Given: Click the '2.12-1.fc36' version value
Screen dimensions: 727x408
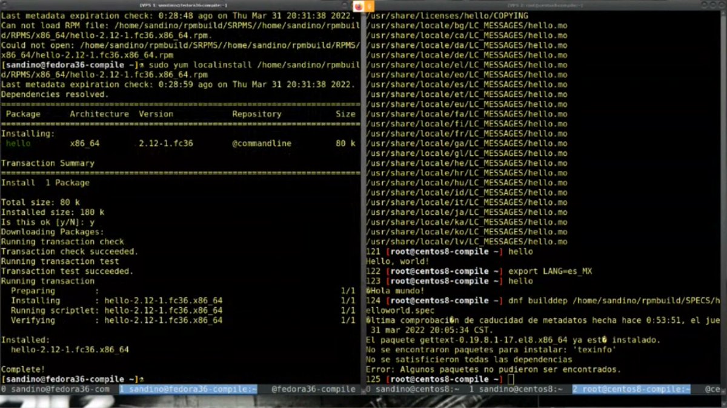Looking at the screenshot, I should [166, 144].
